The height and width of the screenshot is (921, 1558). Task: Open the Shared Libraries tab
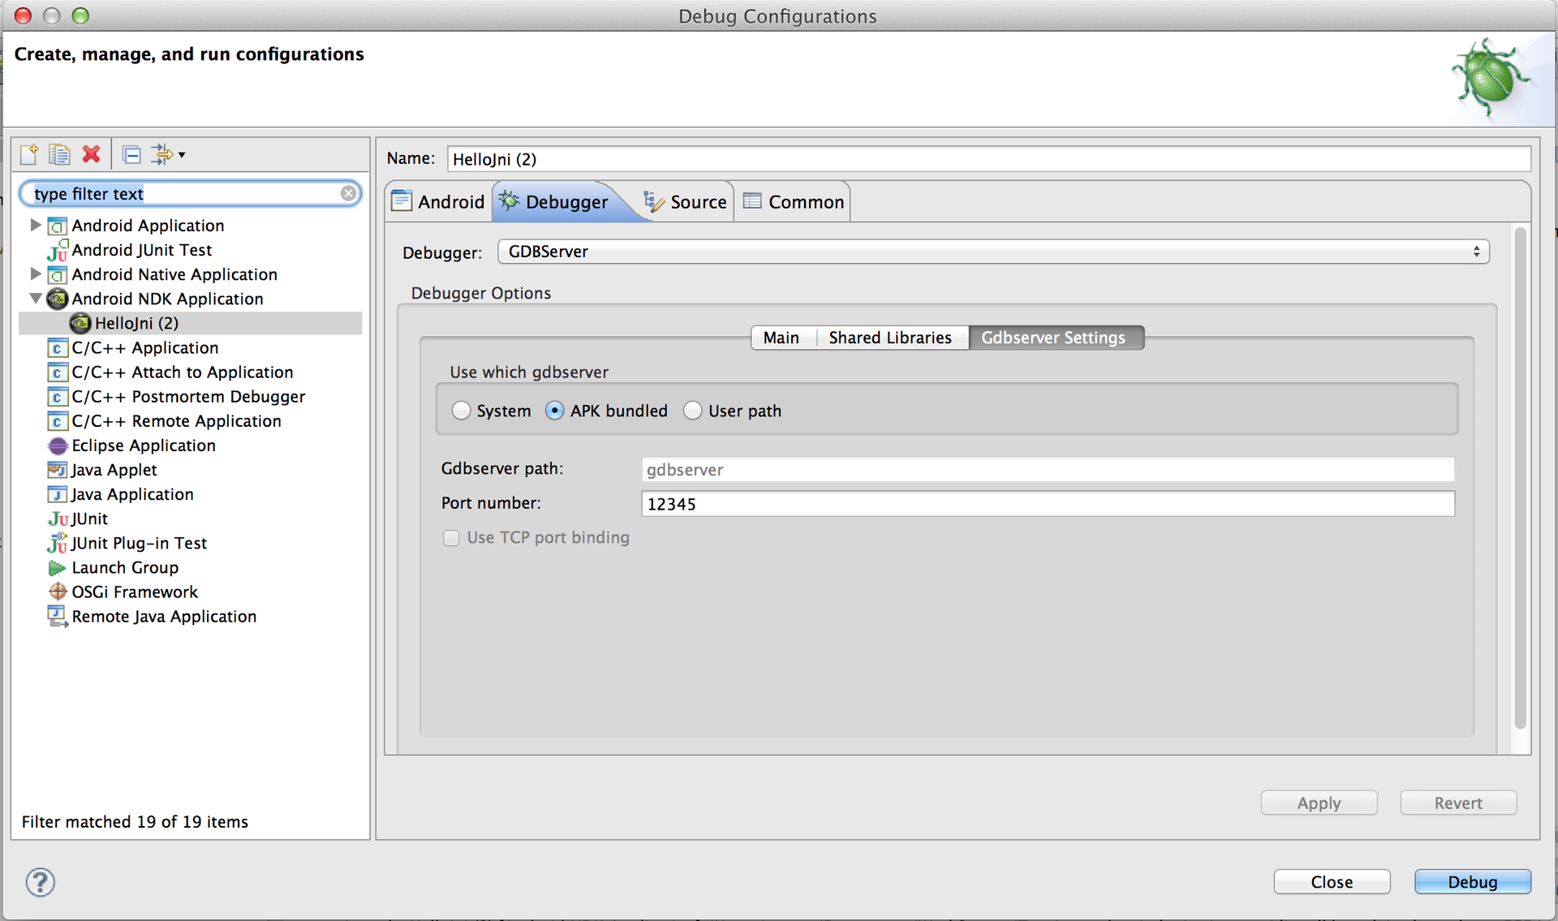pos(890,338)
